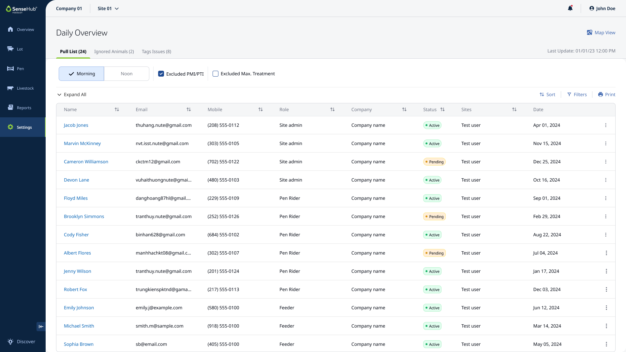Open Lot section in sidebar
Viewport: 626px width, 352px height.
[x=20, y=49]
